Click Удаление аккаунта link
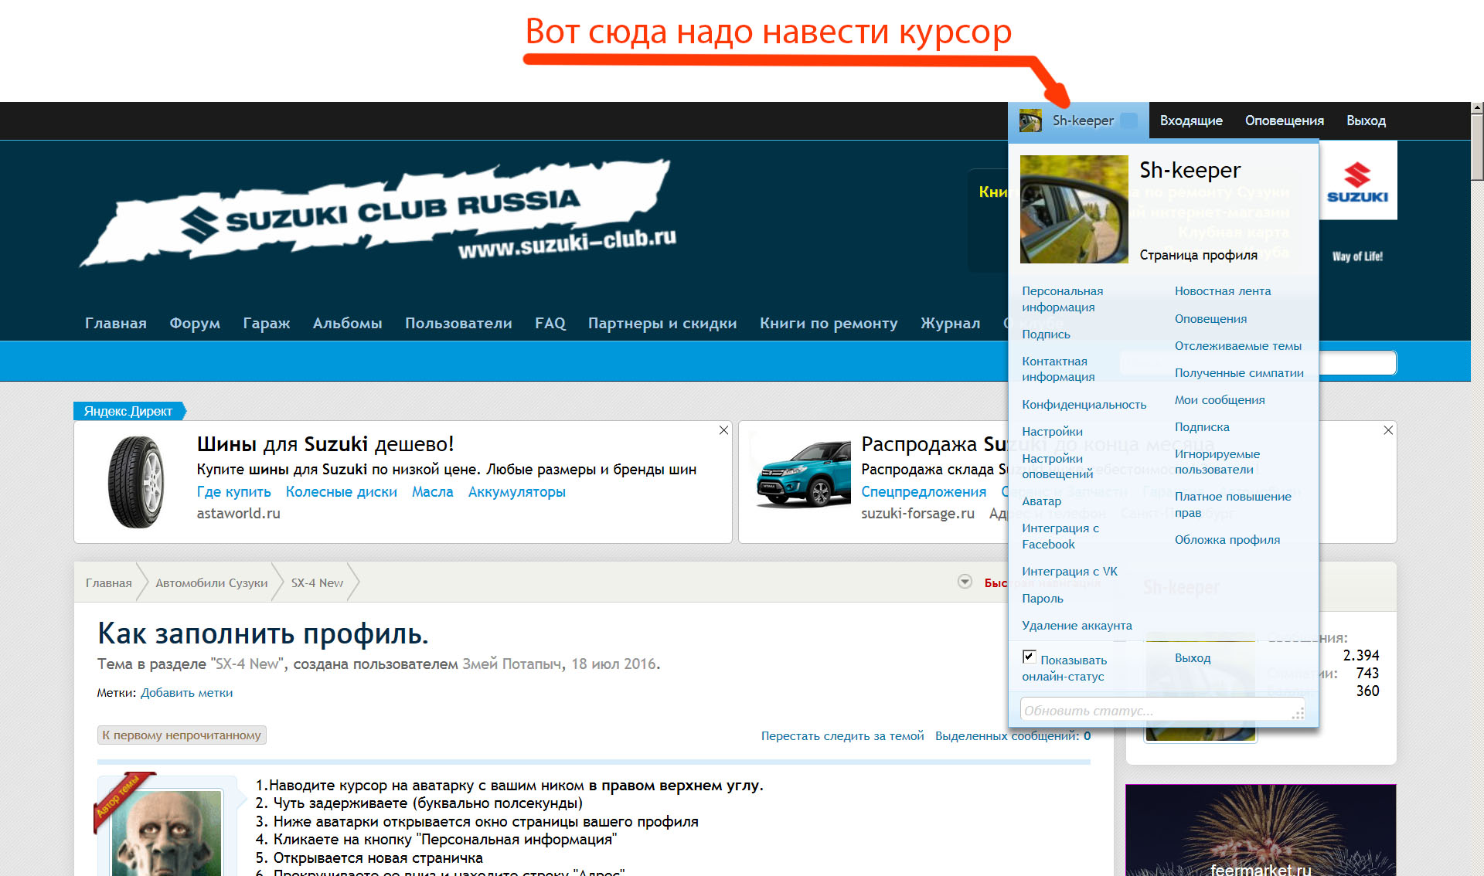Image resolution: width=1484 pixels, height=876 pixels. coord(1077,625)
